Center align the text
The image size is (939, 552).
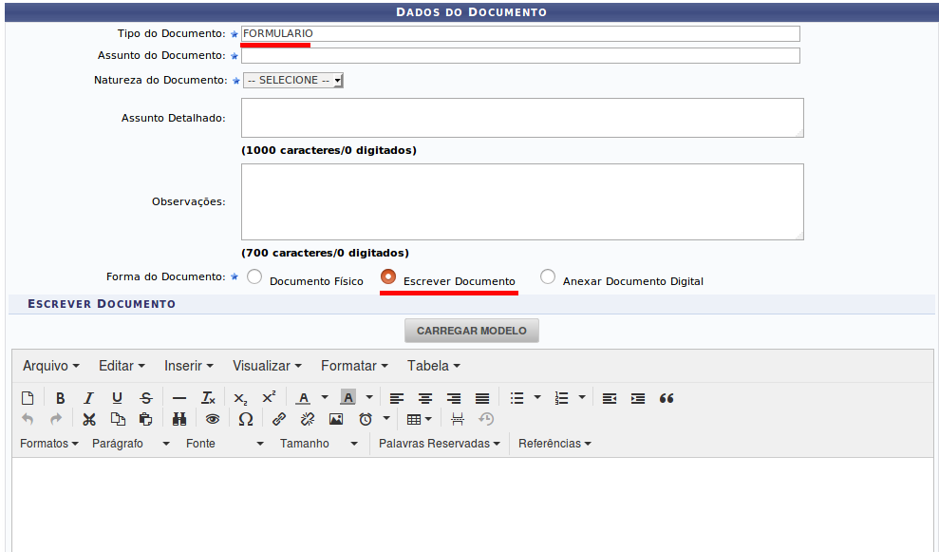pyautogui.click(x=425, y=398)
